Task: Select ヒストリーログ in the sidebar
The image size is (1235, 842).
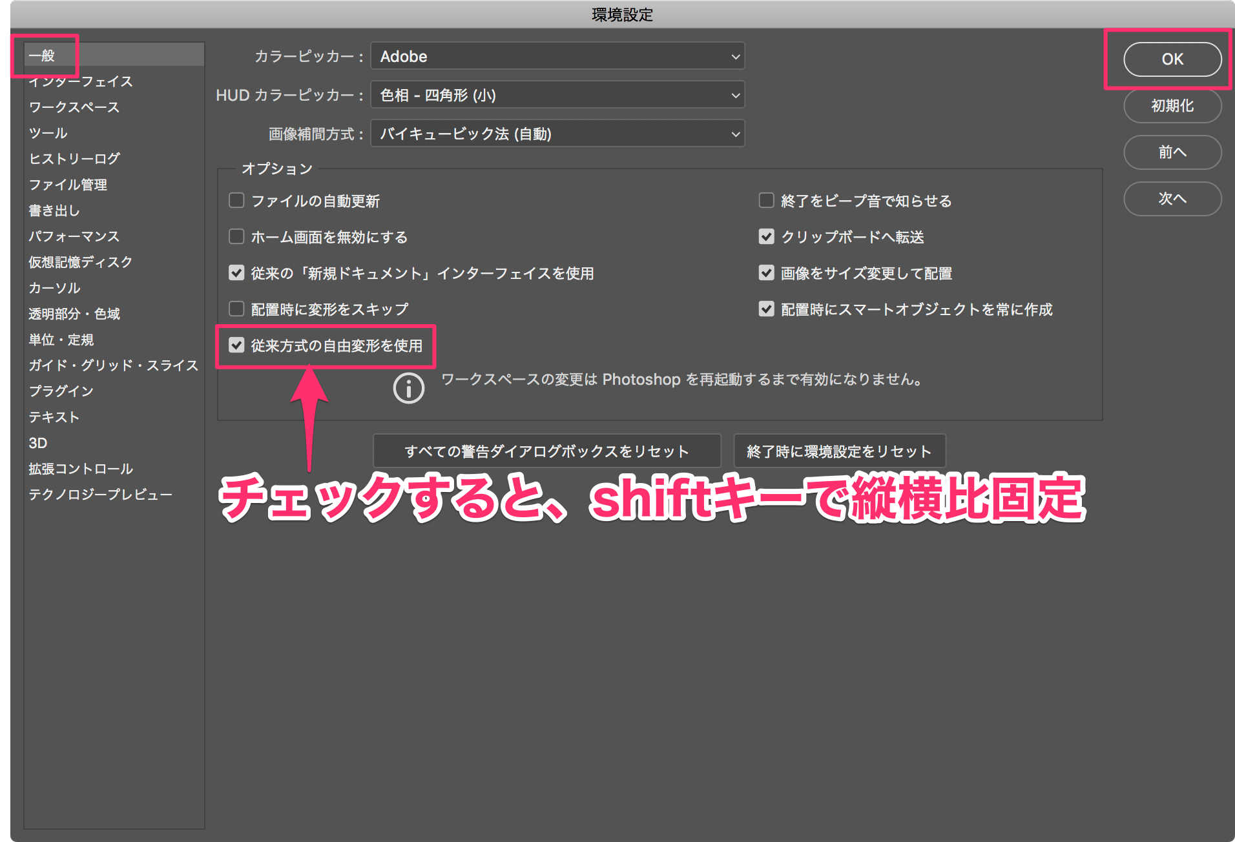Action: click(114, 159)
